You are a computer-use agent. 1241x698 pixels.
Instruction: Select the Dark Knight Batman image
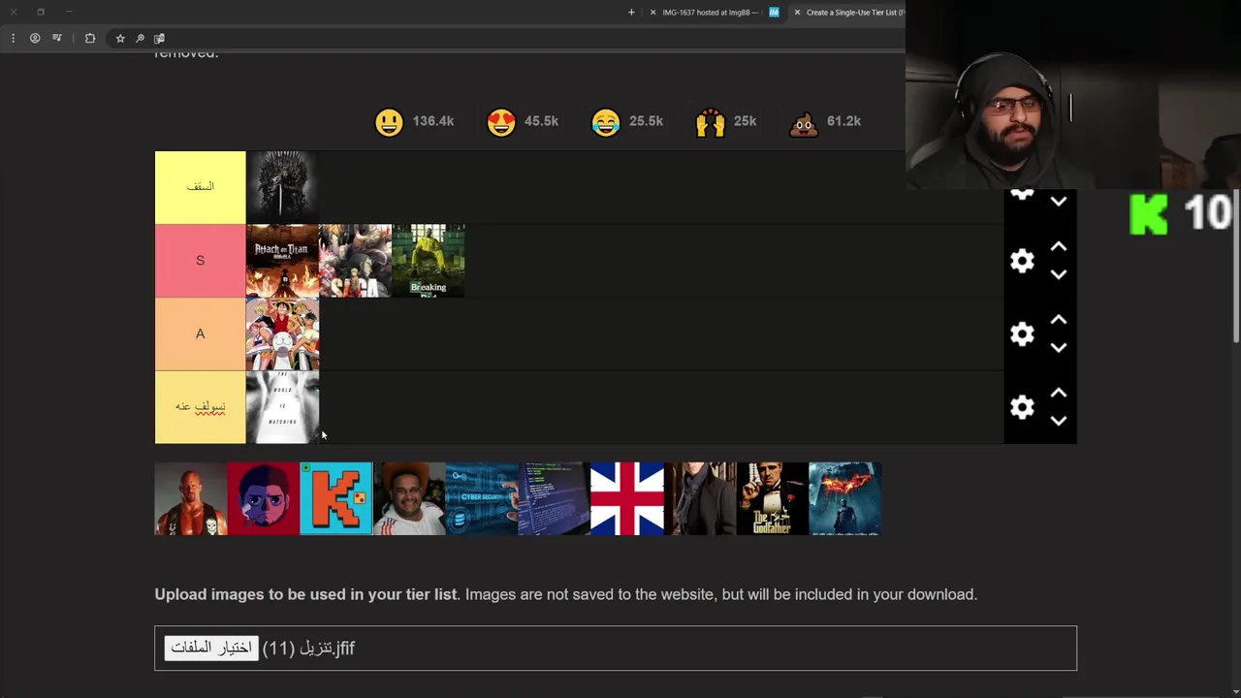pos(845,498)
